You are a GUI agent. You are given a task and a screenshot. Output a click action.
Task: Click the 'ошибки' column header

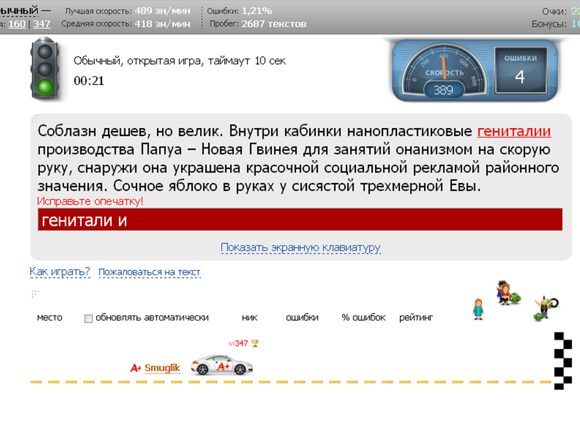click(302, 317)
